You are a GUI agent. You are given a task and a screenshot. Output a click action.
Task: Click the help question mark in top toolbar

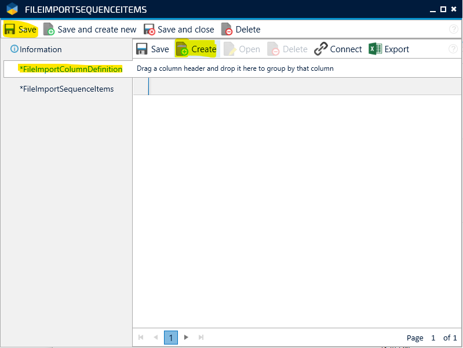click(x=454, y=30)
